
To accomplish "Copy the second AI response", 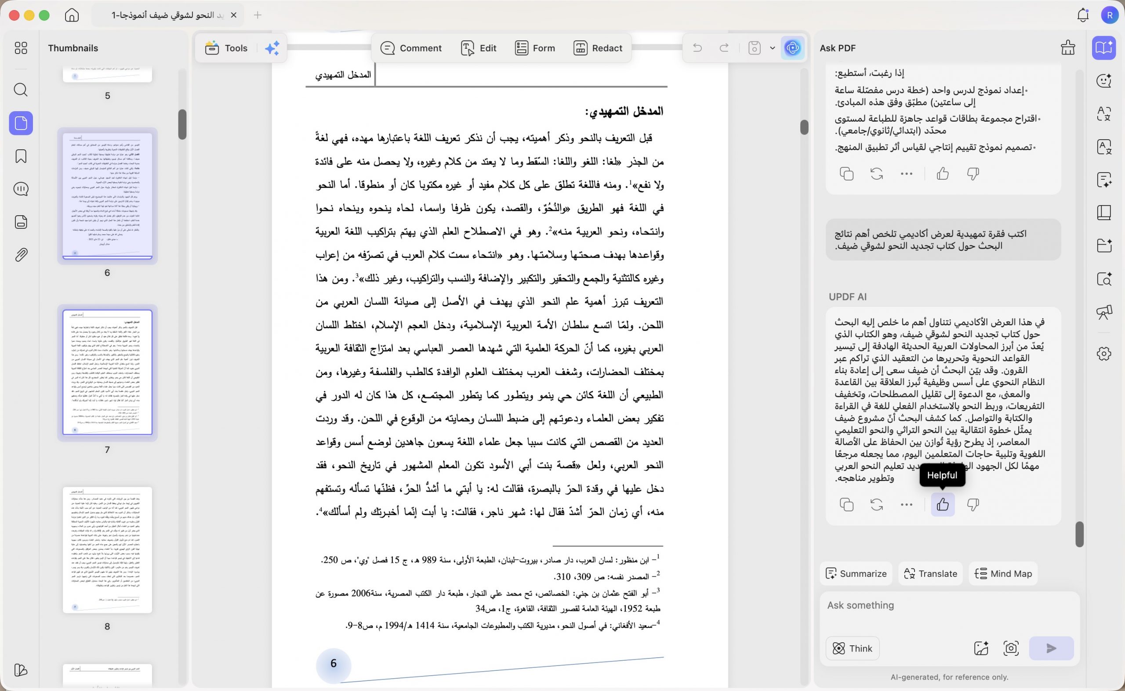I will 847,505.
